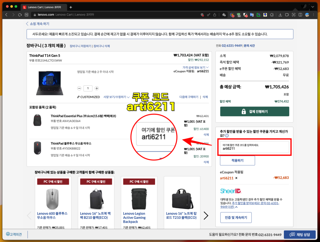Click the screenshot capture icon in toolbar
This screenshot has height=242, width=320.
[x=294, y=15]
